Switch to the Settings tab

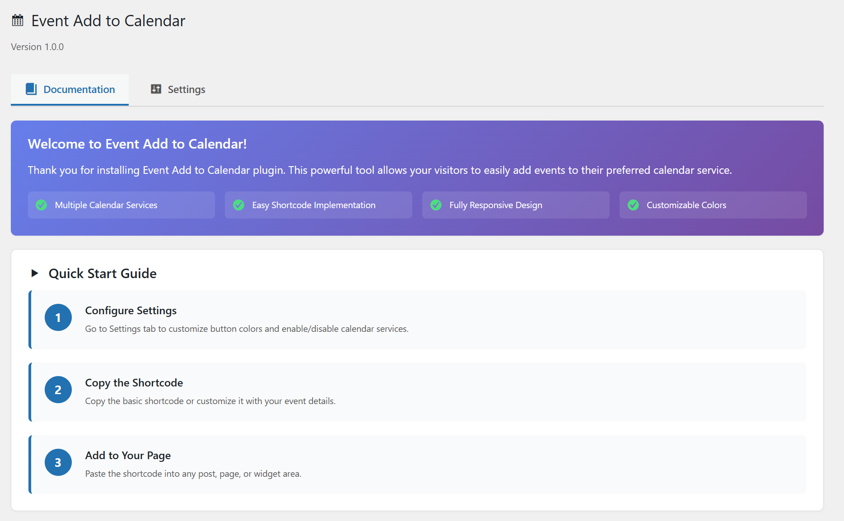[186, 89]
